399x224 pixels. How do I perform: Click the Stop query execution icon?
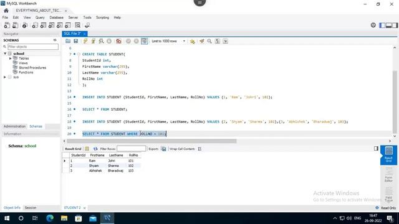(109, 41)
